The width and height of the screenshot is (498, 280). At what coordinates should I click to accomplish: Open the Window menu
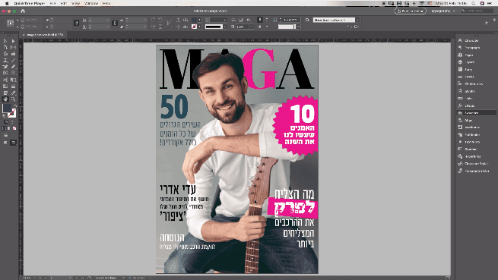(x=91, y=3)
